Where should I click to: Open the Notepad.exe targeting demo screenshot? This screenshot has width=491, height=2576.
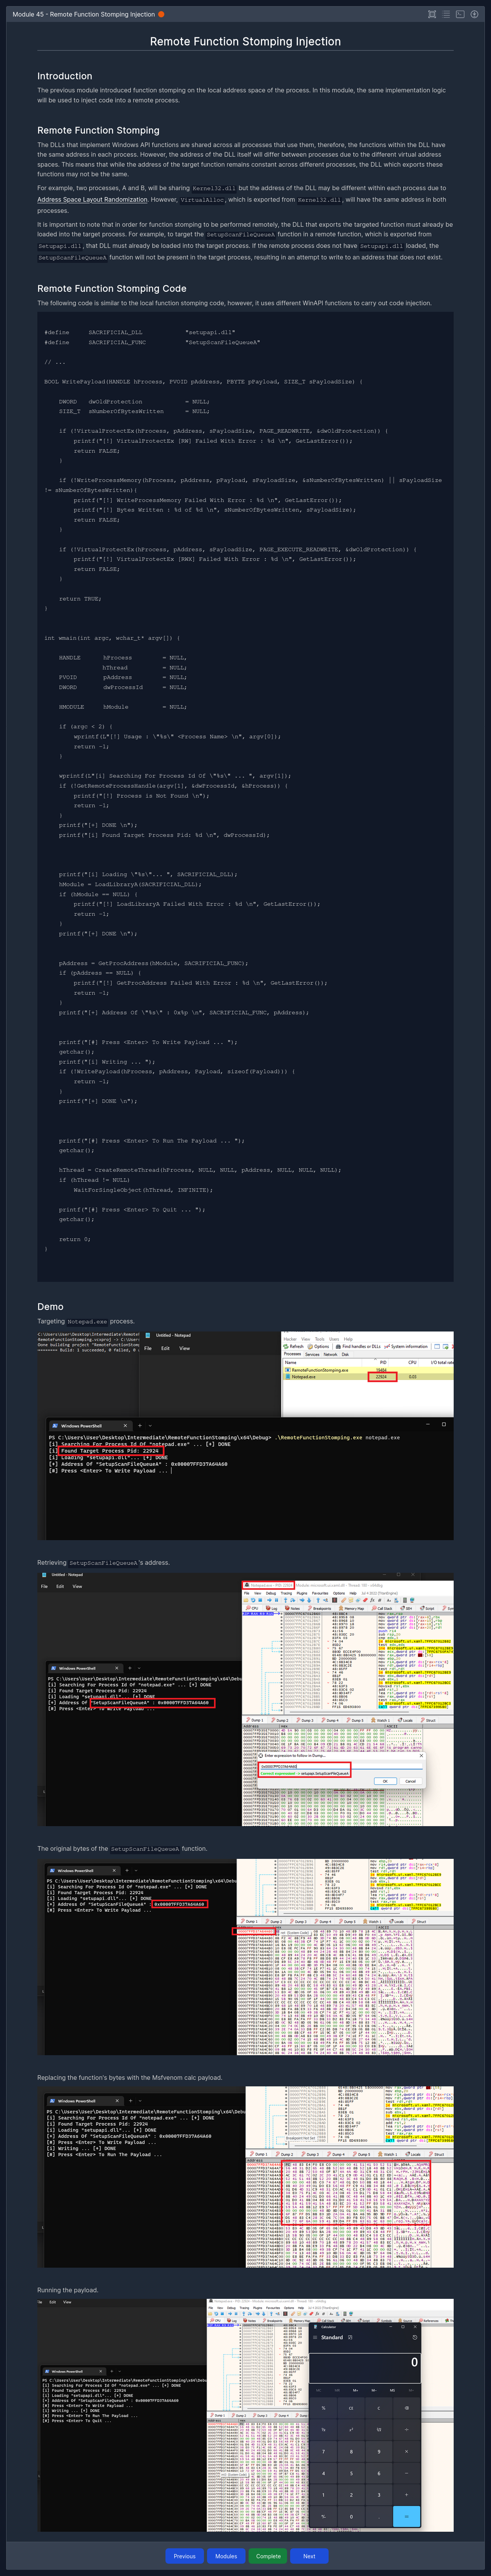point(245,1435)
